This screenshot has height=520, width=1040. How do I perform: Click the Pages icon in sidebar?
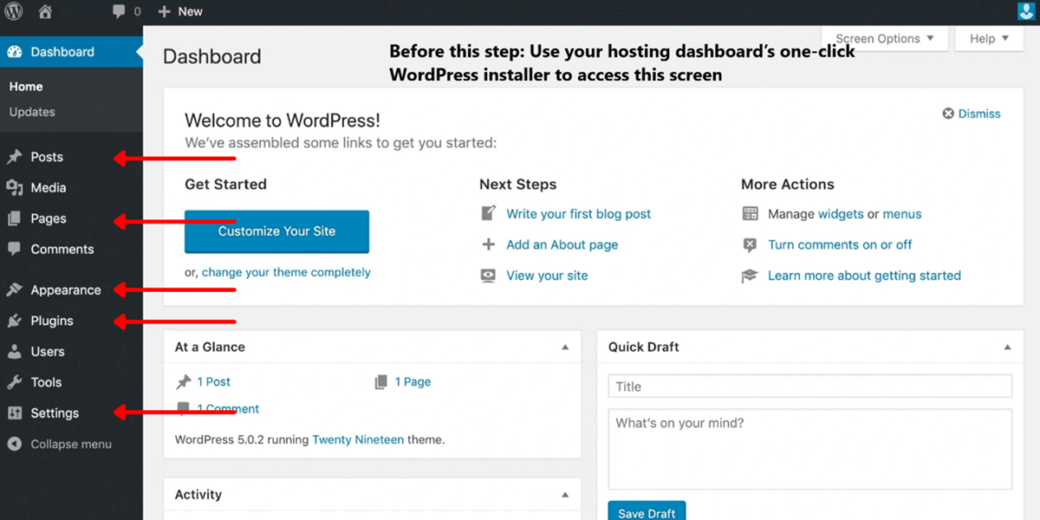tap(15, 218)
